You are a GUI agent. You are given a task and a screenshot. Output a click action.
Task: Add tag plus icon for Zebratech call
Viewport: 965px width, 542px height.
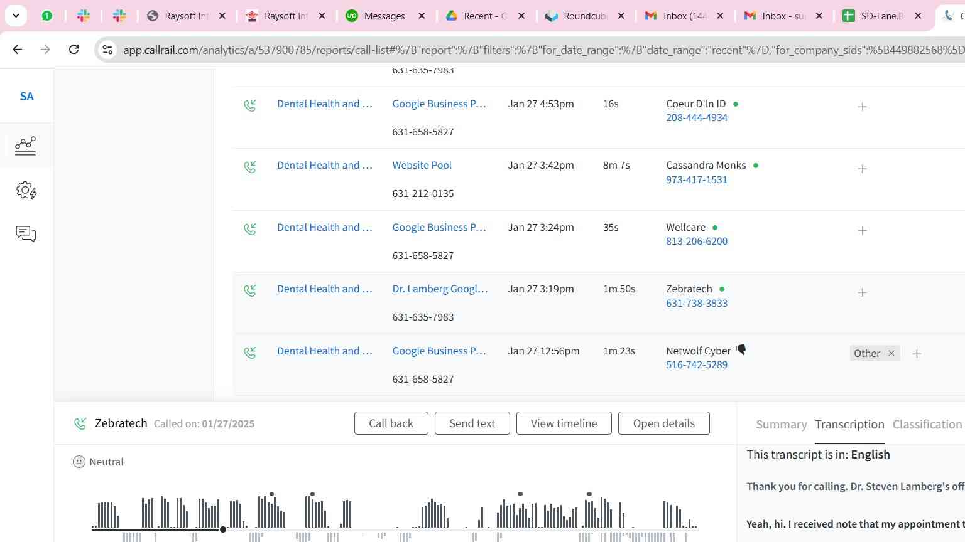point(862,292)
